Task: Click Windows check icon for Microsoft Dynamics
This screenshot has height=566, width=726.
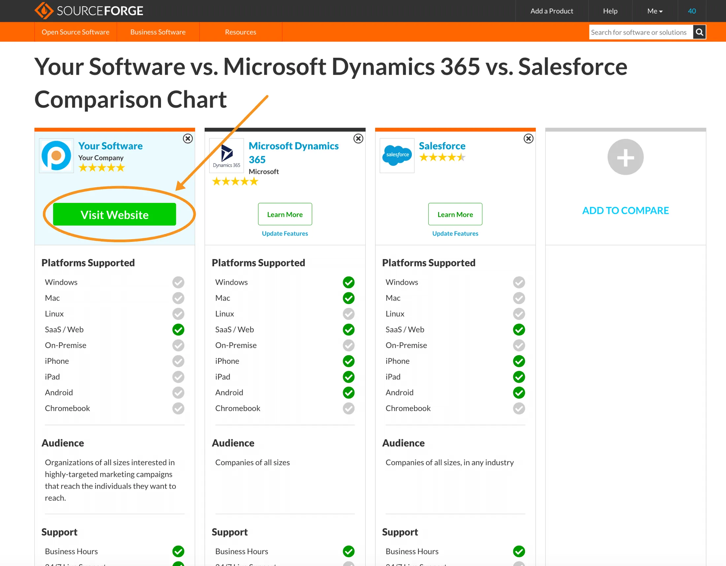Action: [x=348, y=282]
